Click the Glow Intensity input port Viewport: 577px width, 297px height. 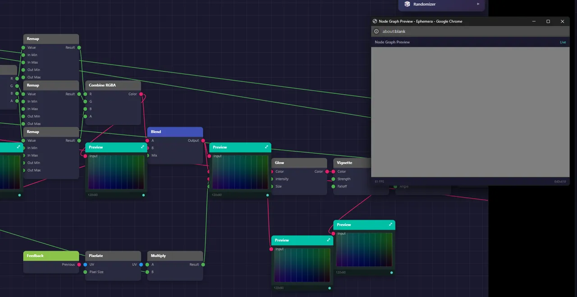pyautogui.click(x=271, y=179)
